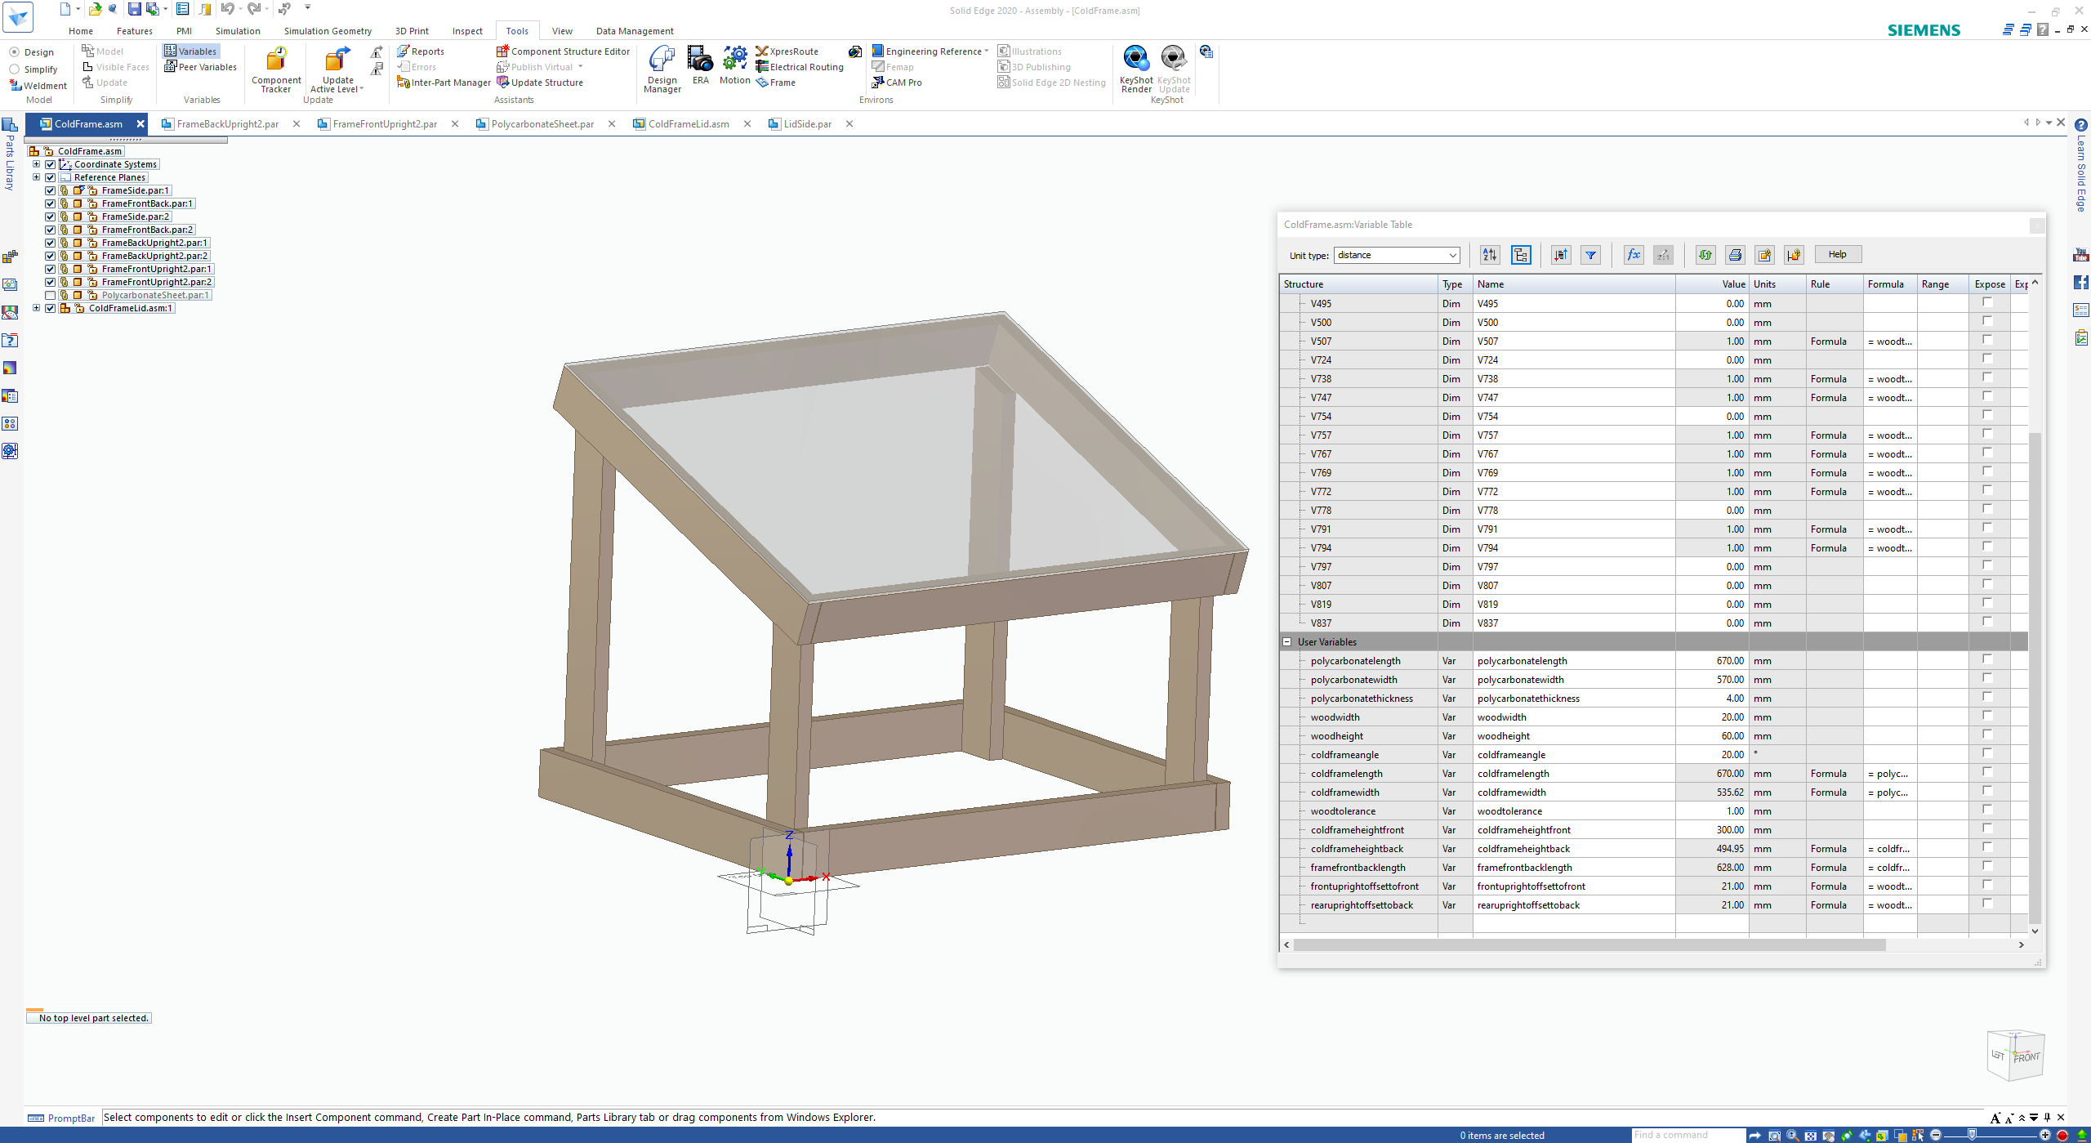Enable PolycarbonateSheet.par:1 visibility checkbox
The width and height of the screenshot is (2091, 1143).
coord(51,295)
